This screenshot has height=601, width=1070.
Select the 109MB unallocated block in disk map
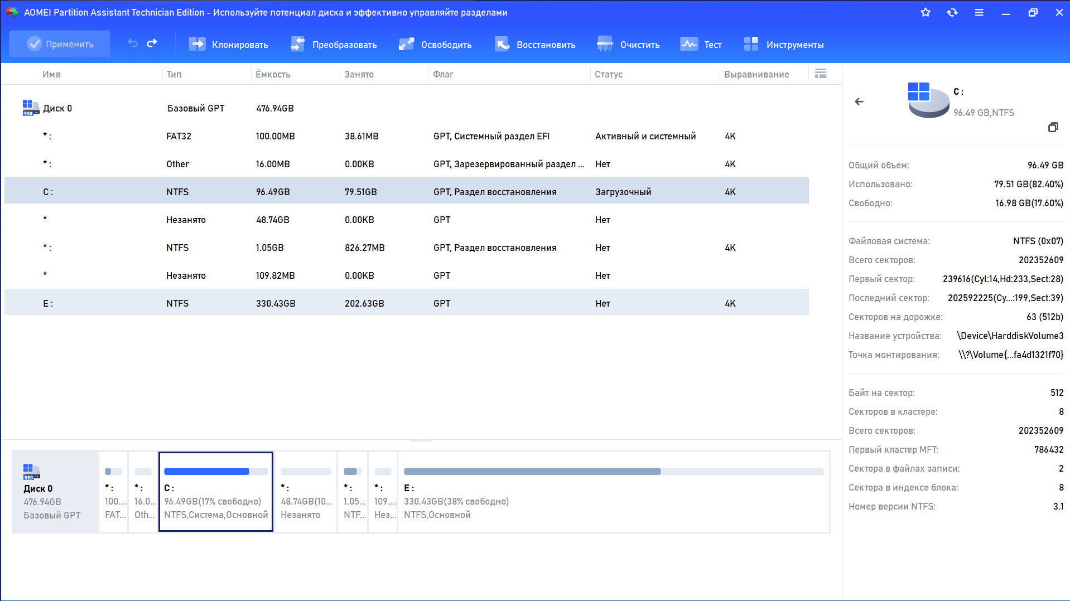383,492
